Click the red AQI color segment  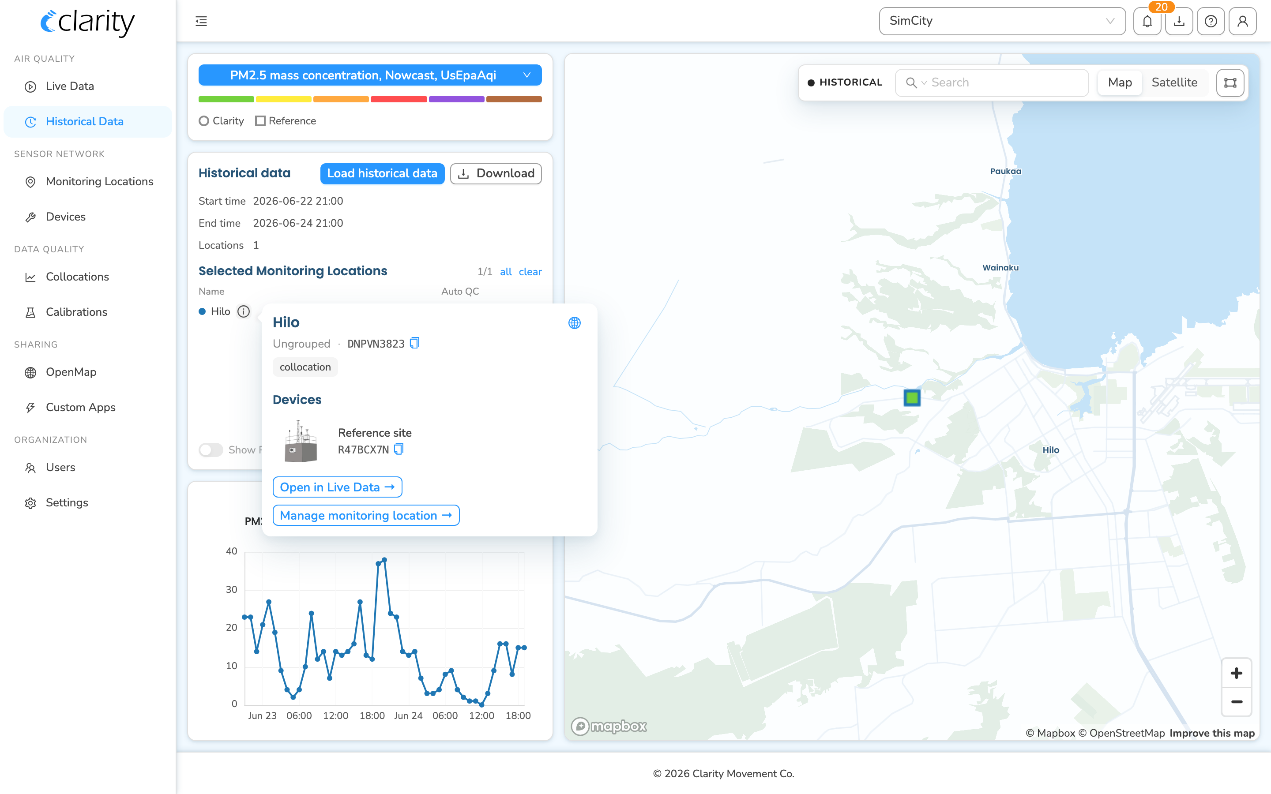(399, 99)
